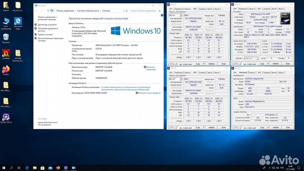
Task: Select the Корзина recycle bin icon
Action: [x=6, y=38]
